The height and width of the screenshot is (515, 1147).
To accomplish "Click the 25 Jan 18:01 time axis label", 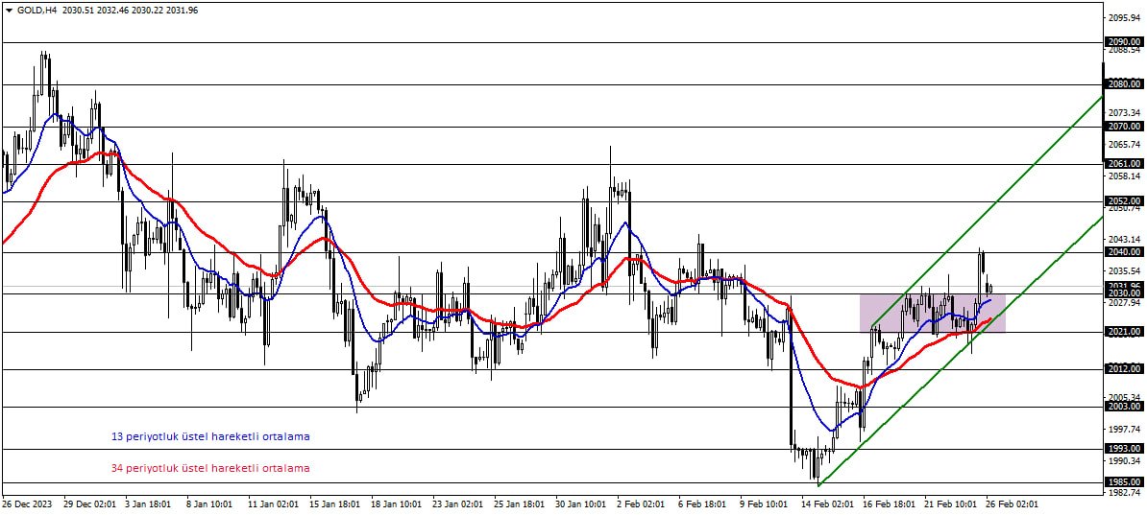I will (519, 504).
